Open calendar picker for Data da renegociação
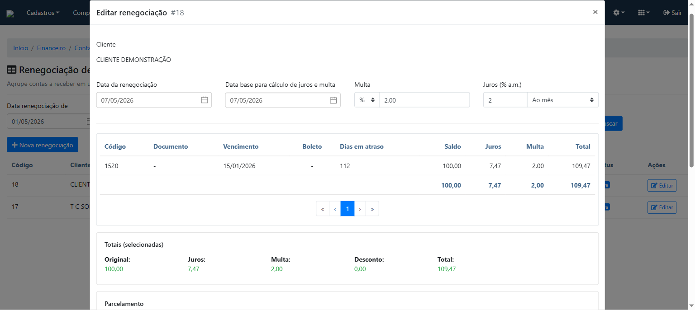 point(205,100)
